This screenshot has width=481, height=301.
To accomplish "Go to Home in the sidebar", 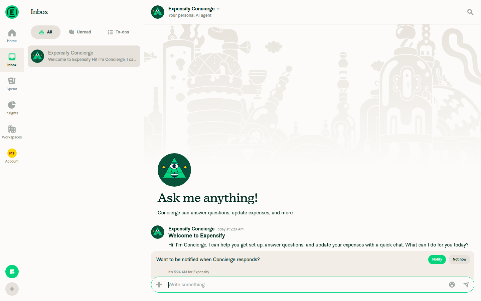I will point(12,36).
